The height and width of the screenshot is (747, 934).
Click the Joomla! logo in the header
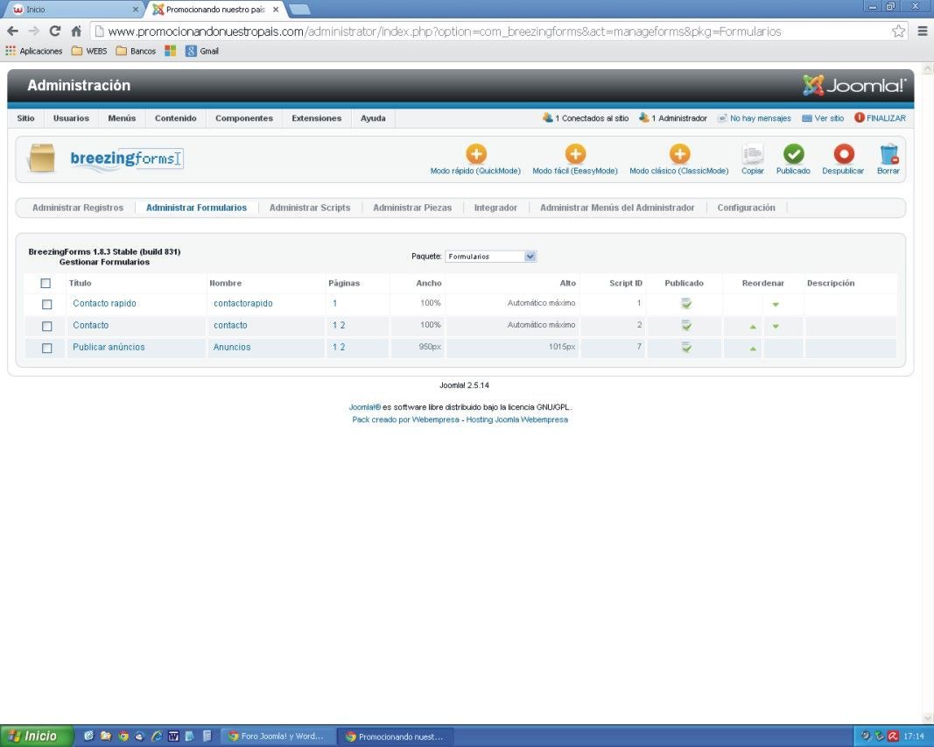(854, 86)
